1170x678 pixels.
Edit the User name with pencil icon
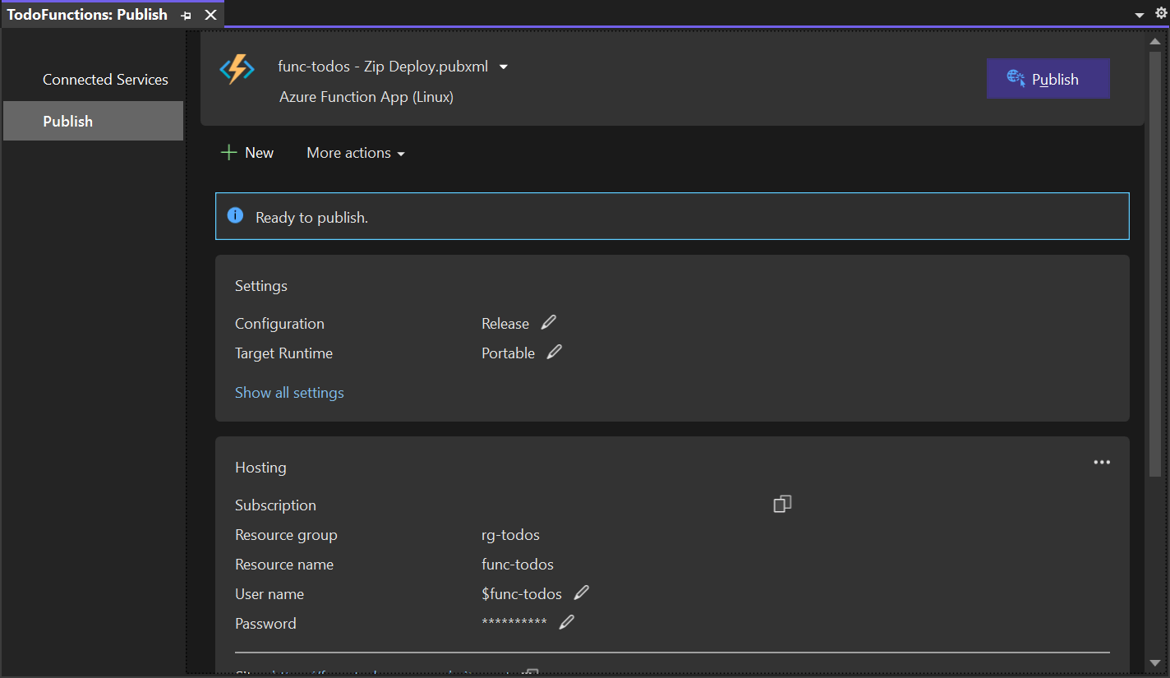581,593
